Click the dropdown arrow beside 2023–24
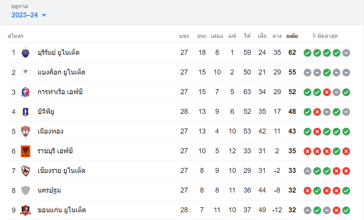364x220 pixels. click(44, 15)
